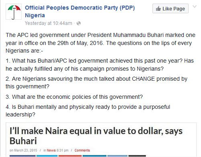Click the PDP umbrella profile picture
This screenshot has height=157, width=201.
click(x=14, y=12)
